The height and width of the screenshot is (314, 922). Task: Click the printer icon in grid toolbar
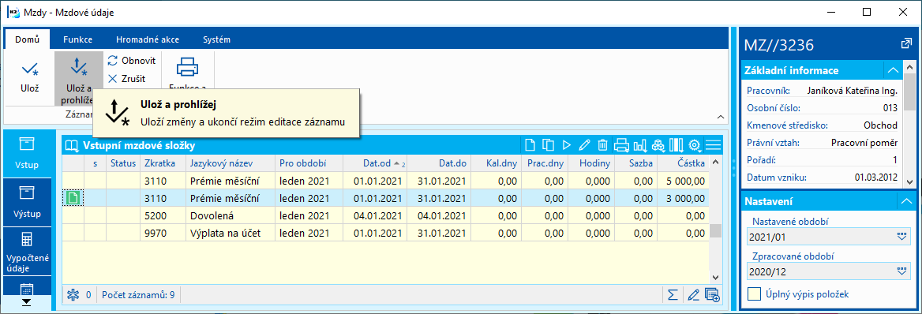[621, 144]
